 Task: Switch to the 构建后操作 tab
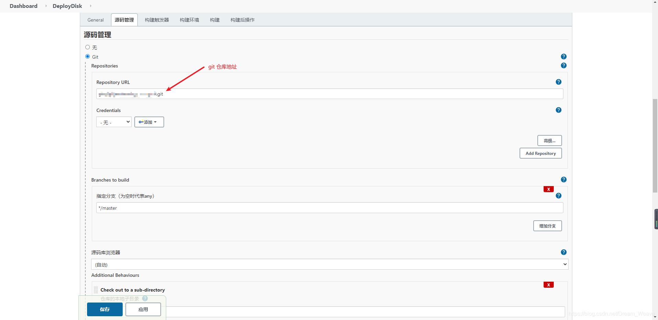[243, 20]
